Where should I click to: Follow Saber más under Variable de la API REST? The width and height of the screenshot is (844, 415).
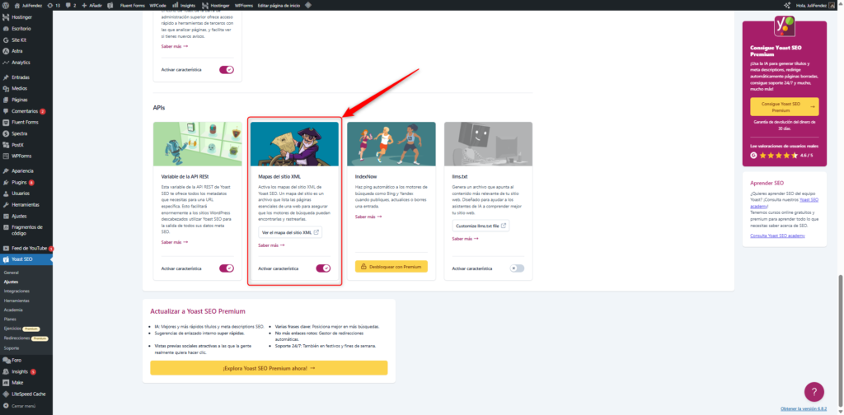175,242
